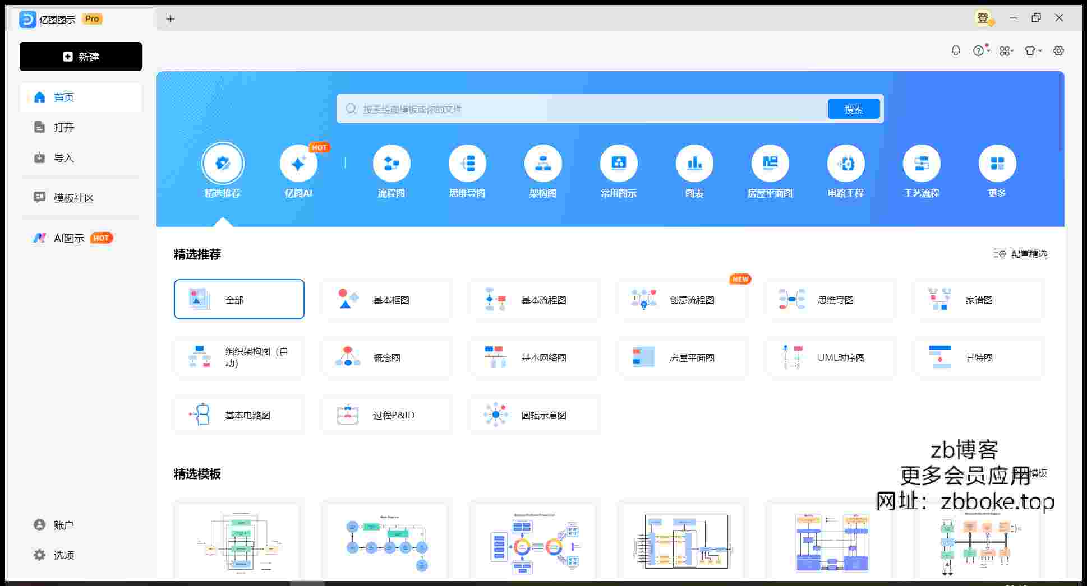Viewport: 1087px width, 586px height.
Task: Select 导入 import in the sidebar
Action: [81, 157]
